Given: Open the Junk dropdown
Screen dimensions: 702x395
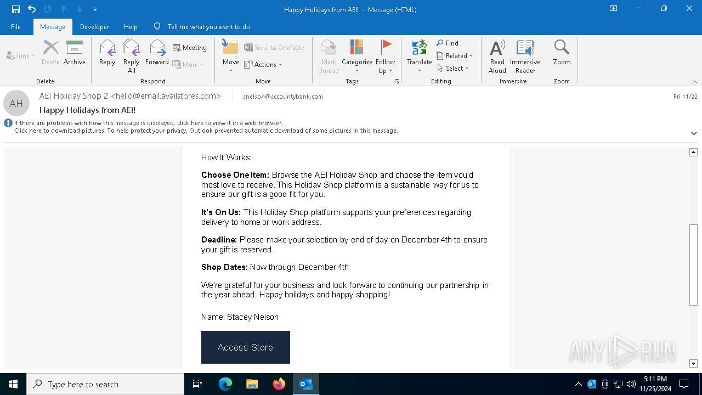Looking at the screenshot, I should point(21,55).
